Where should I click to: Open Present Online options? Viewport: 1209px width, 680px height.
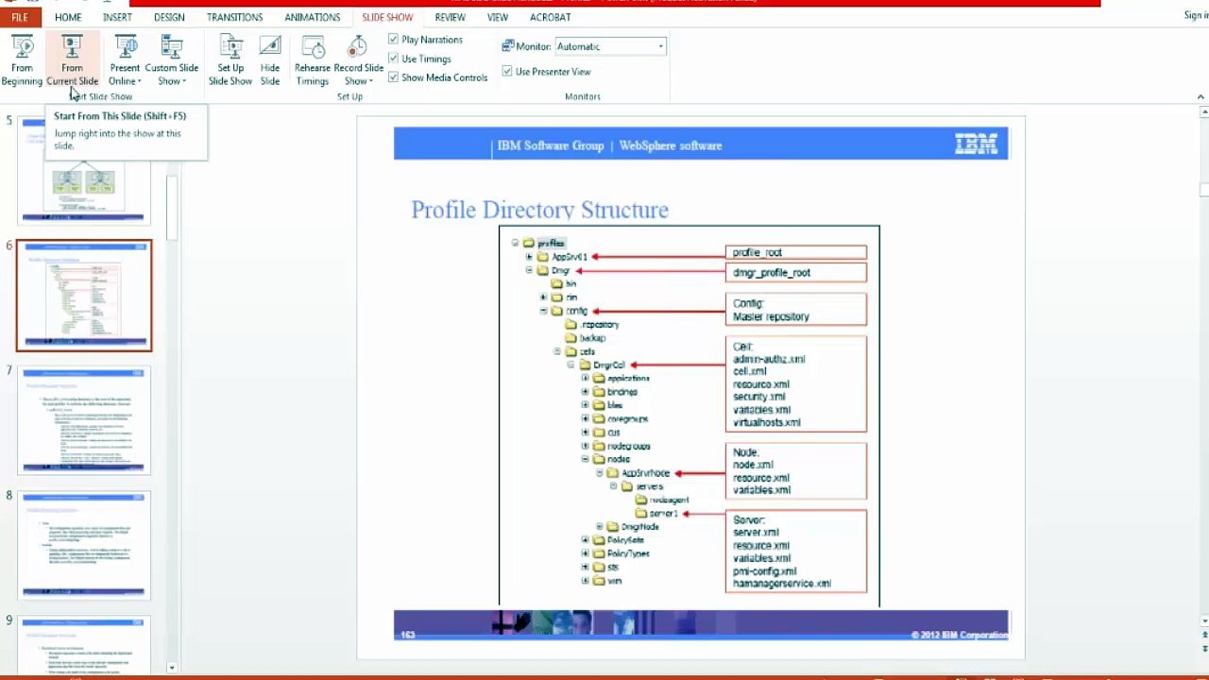tap(125, 60)
